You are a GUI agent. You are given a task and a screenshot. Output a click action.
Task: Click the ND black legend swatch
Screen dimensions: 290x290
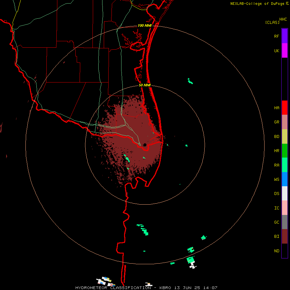coord(285,251)
